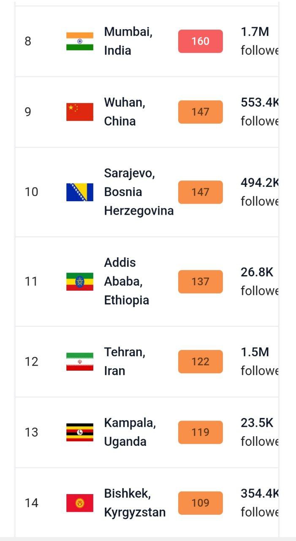Click the red AQI badge 160
The image size is (296, 541).
coord(200,41)
